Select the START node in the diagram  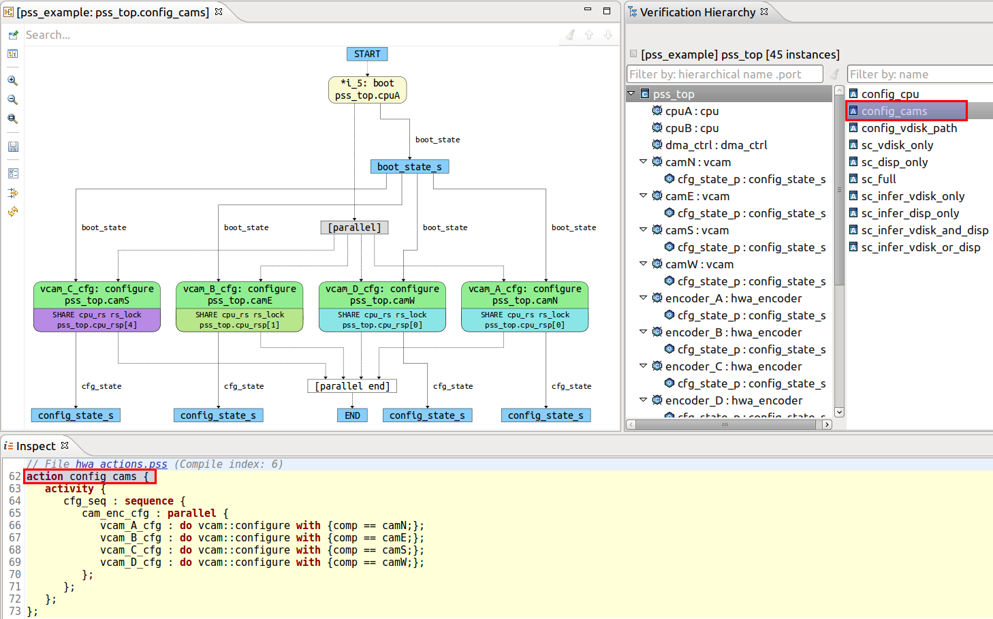pos(367,54)
